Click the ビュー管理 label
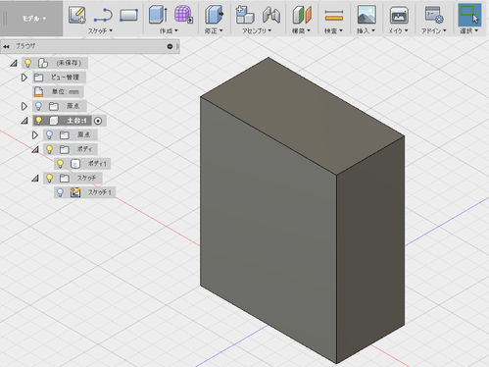This screenshot has width=489, height=367. coord(65,78)
